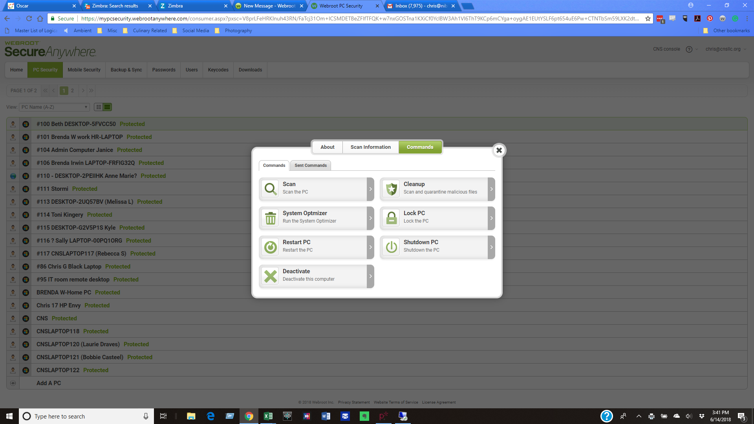Open Website Terms of Service link

pos(396,402)
